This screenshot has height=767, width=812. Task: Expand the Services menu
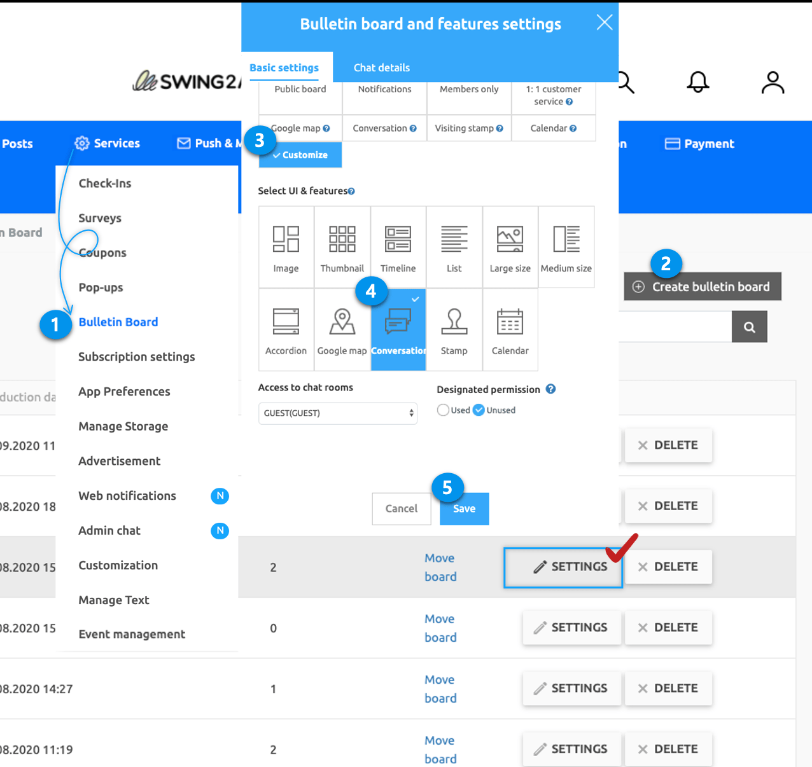pyautogui.click(x=107, y=144)
